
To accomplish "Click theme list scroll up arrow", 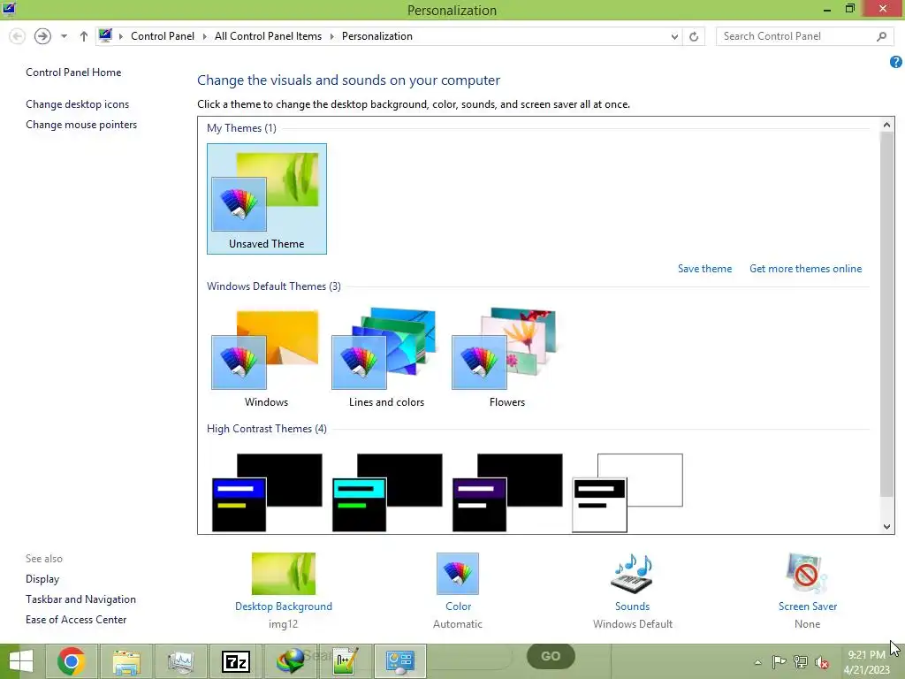I will 886,124.
